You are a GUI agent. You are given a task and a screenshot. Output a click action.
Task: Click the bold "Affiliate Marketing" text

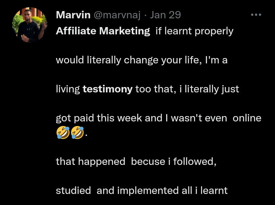(x=103, y=31)
